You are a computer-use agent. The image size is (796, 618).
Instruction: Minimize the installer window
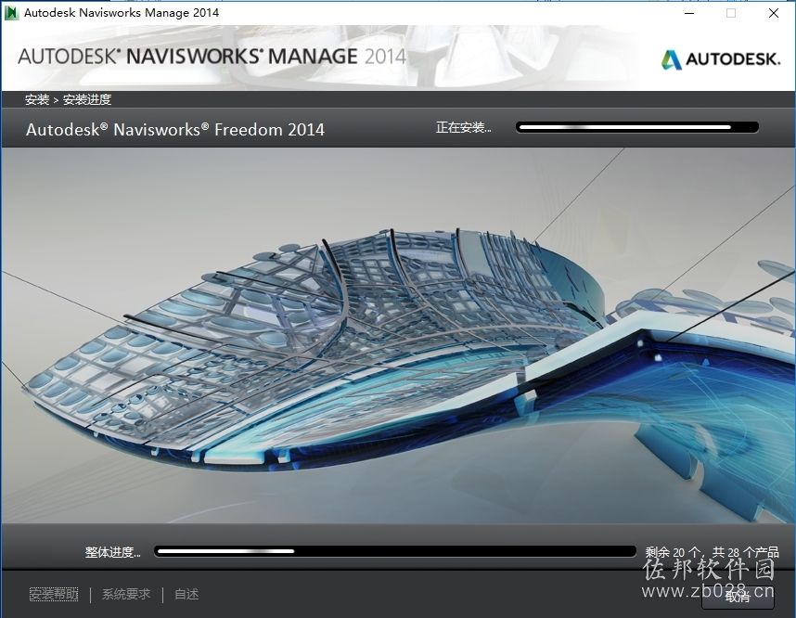tap(689, 13)
